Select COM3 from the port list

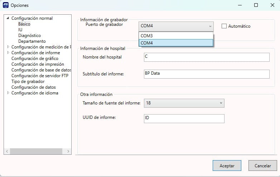tap(176, 36)
